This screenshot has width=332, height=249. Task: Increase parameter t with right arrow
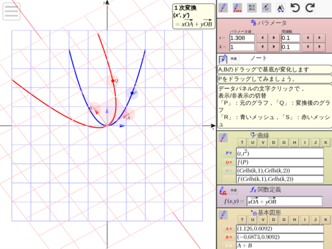(274, 38)
